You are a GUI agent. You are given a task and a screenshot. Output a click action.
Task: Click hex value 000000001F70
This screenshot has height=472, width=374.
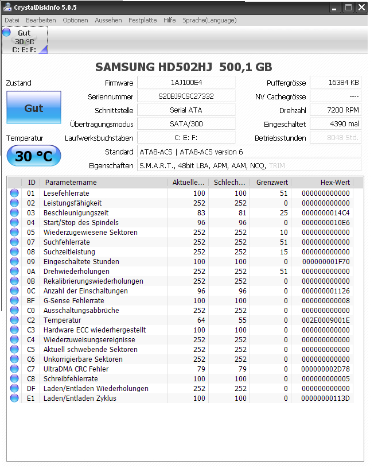tap(326, 262)
